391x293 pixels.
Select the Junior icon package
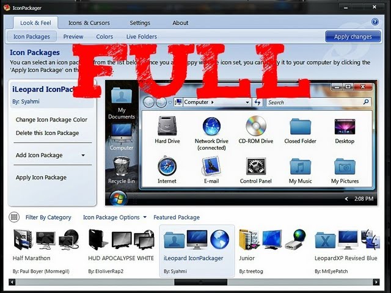coord(272,251)
